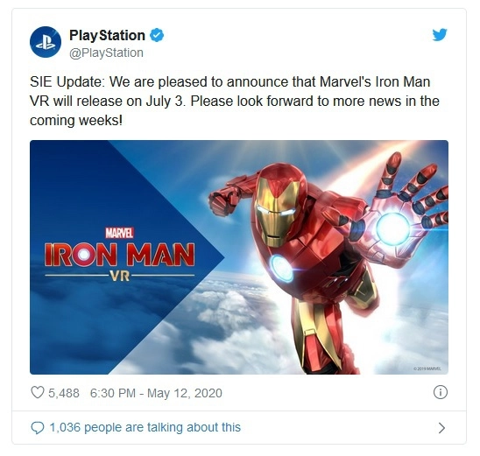Viewport: 480px width, 456px height.
Task: Click the PlayStation logo avatar
Action: 46,42
